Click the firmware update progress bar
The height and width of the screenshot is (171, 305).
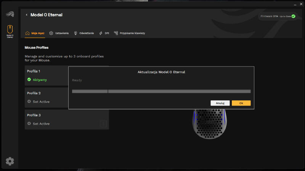(161, 91)
